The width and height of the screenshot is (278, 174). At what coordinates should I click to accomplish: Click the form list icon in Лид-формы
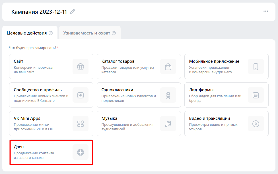click(x=256, y=95)
